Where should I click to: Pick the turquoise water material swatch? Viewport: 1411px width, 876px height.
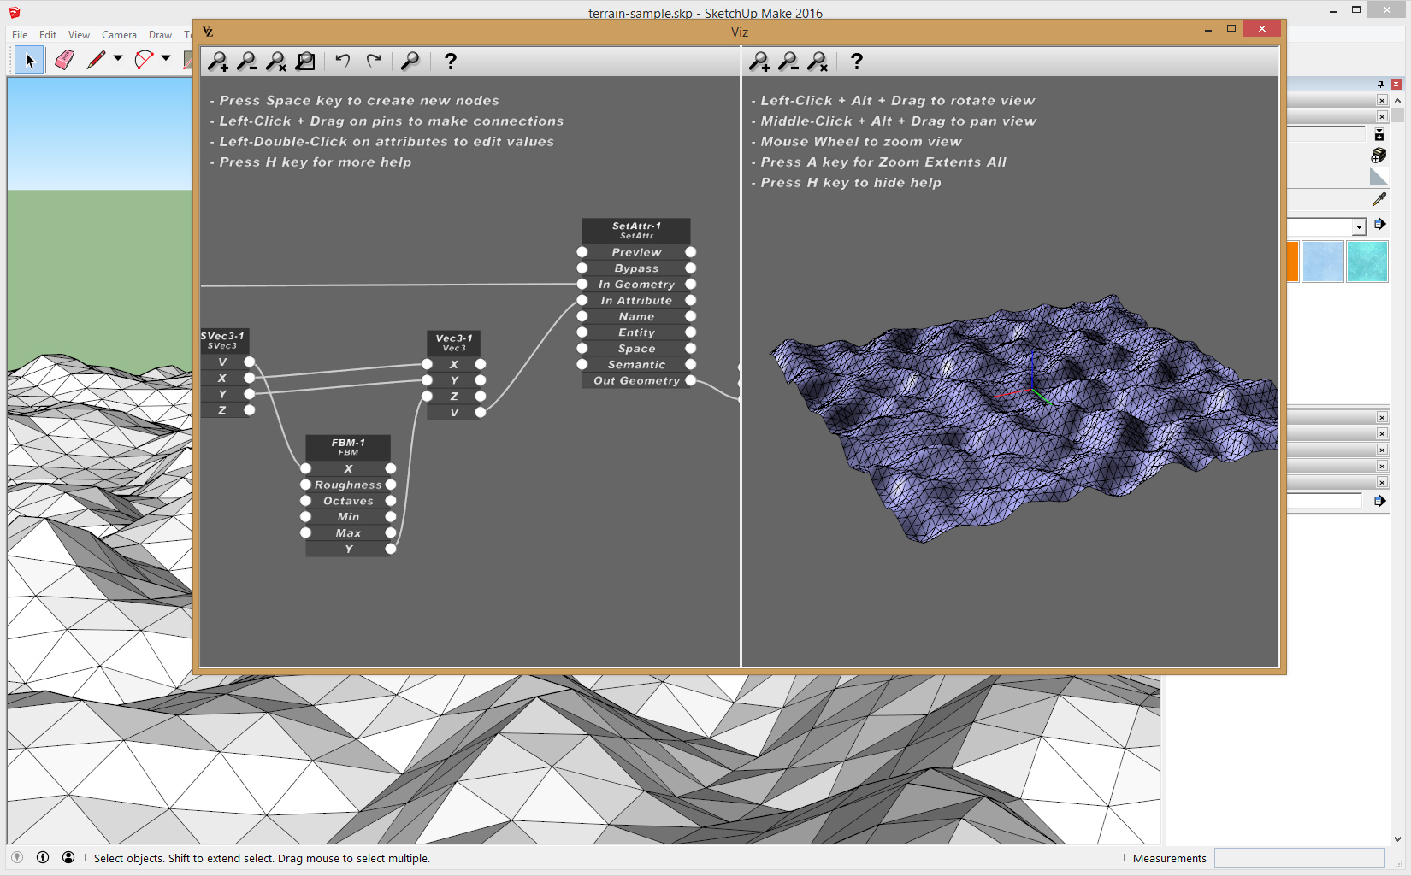pyautogui.click(x=1367, y=262)
